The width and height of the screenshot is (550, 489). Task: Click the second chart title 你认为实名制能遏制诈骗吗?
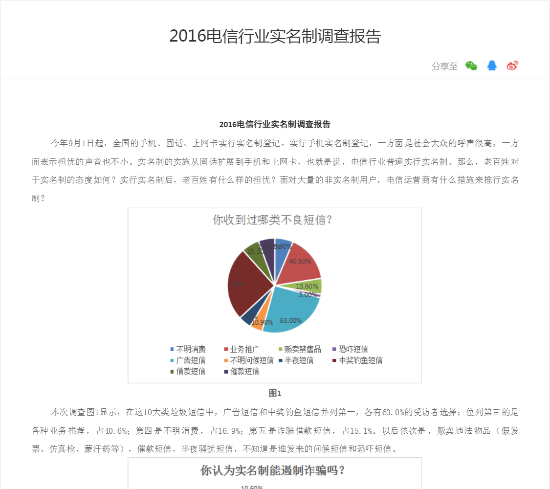[272, 470]
